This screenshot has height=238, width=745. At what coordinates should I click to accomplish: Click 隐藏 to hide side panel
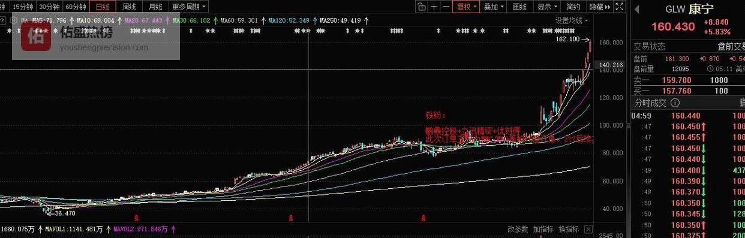[599, 7]
